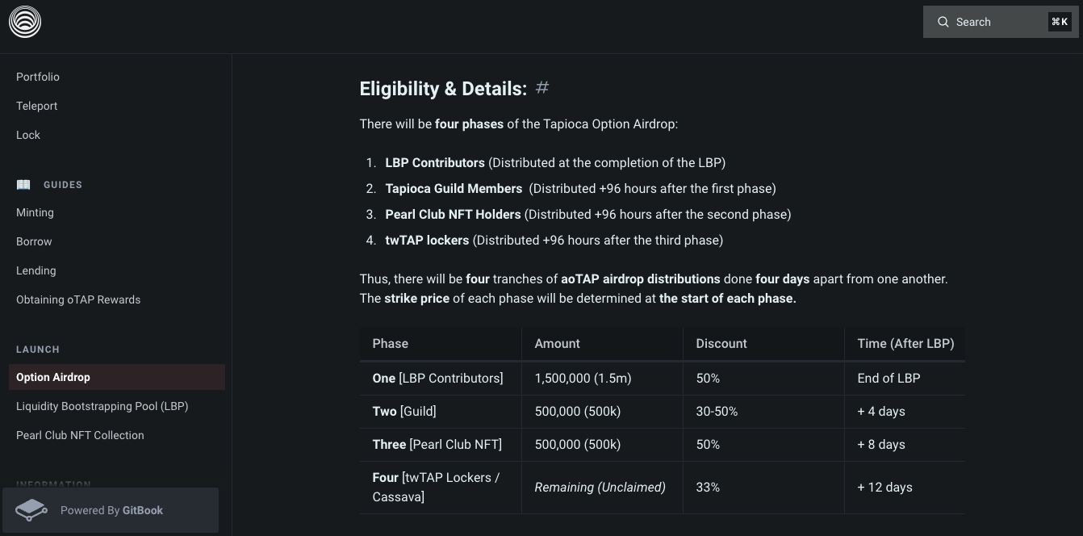Open Pearl Club NFT Collection page
This screenshot has height=536, width=1083.
80,435
